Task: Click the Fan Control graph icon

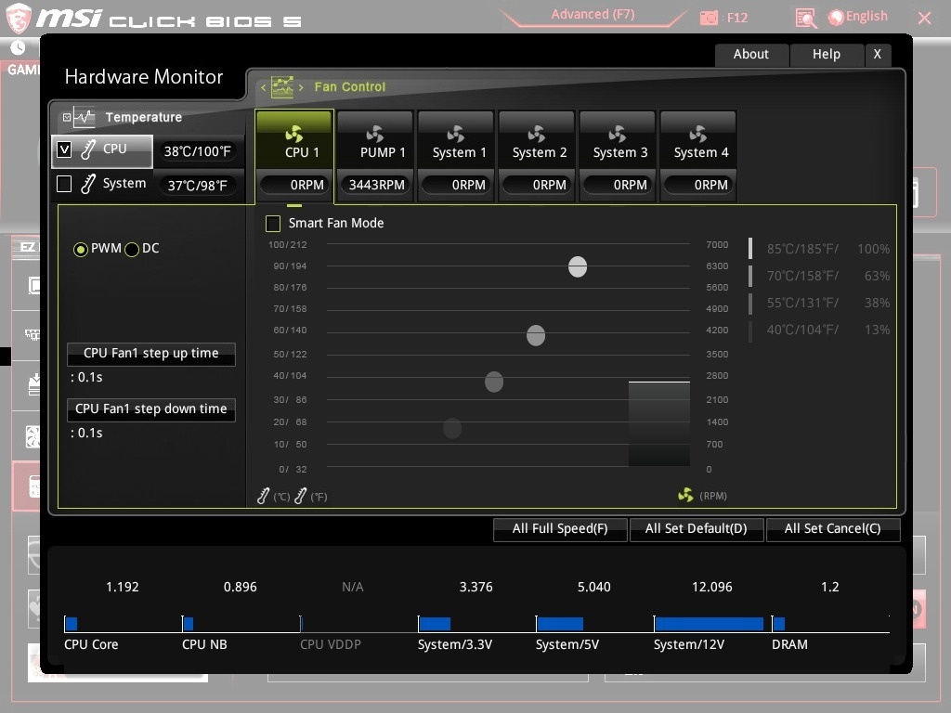Action: [282, 87]
